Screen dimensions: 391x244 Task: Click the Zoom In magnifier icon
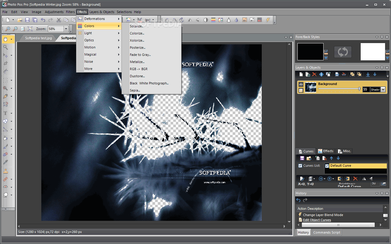[8, 29]
